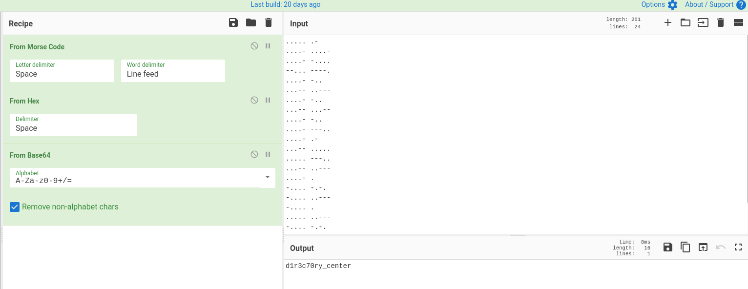Add a new input tab
The image size is (748, 289).
pyautogui.click(x=668, y=22)
